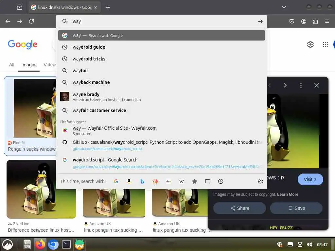Open the Extensions puzzle icon
The height and width of the screenshot is (251, 335).
click(x=315, y=21)
